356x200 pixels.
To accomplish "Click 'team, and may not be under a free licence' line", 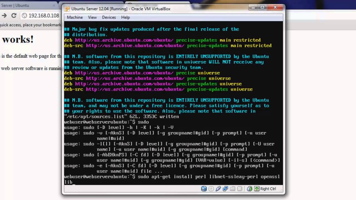I will click(167, 106).
